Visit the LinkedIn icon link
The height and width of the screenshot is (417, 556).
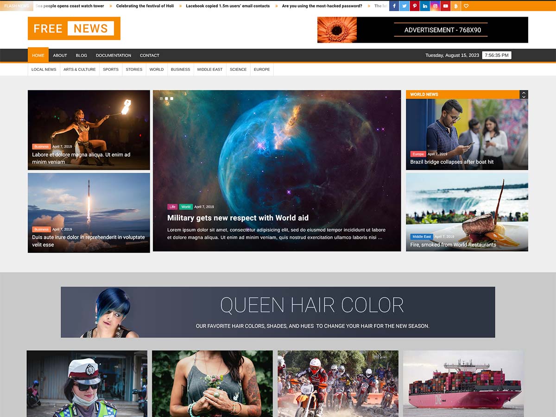(425, 6)
